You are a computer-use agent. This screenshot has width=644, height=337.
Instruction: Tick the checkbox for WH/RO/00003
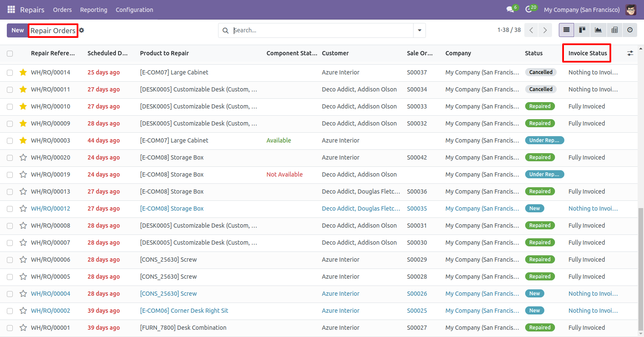click(x=10, y=140)
